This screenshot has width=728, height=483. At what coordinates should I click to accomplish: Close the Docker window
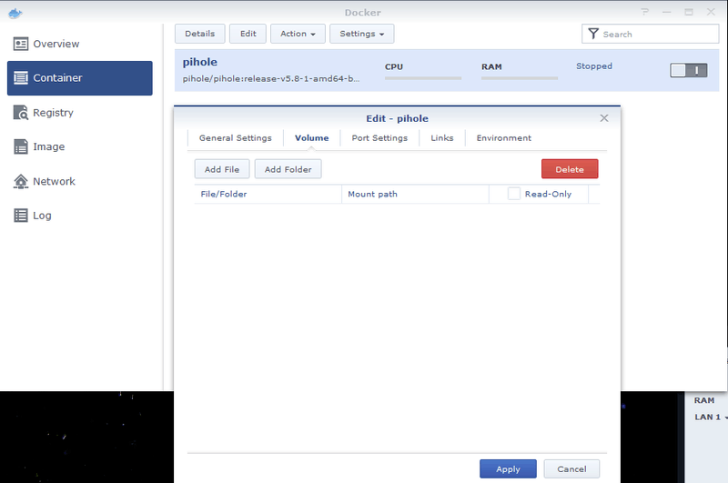click(x=711, y=12)
